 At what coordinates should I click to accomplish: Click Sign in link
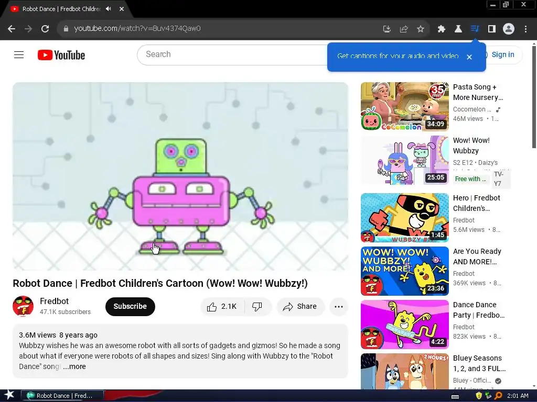[502, 54]
